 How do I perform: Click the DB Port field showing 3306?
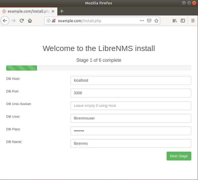point(131,93)
